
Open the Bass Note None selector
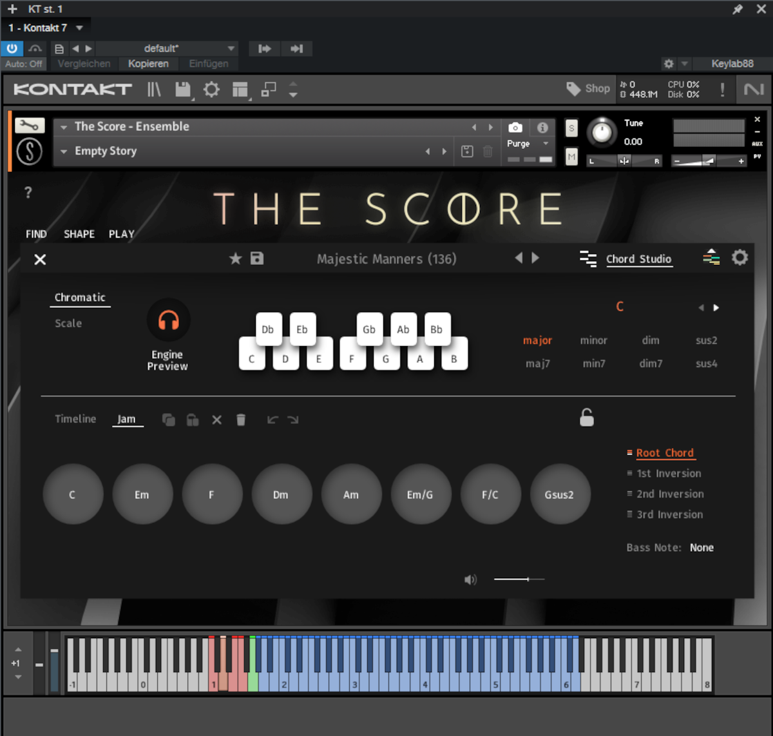point(701,548)
